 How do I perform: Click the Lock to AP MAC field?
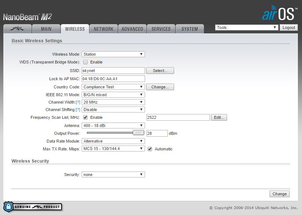pyautogui.click(x=113, y=79)
